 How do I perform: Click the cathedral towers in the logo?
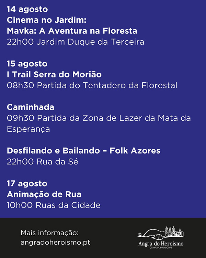[x=170, y=231]
